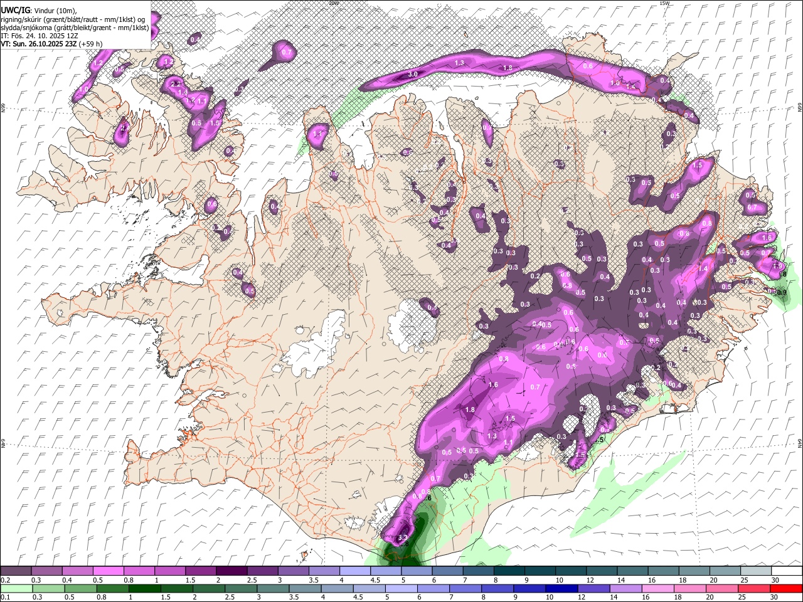The height and width of the screenshot is (602, 803).
Task: Click the '3.3' value on the south coast
Action: [x=403, y=538]
